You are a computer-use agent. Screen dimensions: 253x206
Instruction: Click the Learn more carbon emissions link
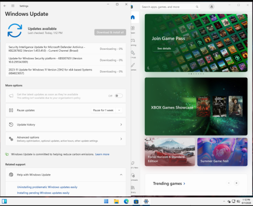(x=102, y=154)
